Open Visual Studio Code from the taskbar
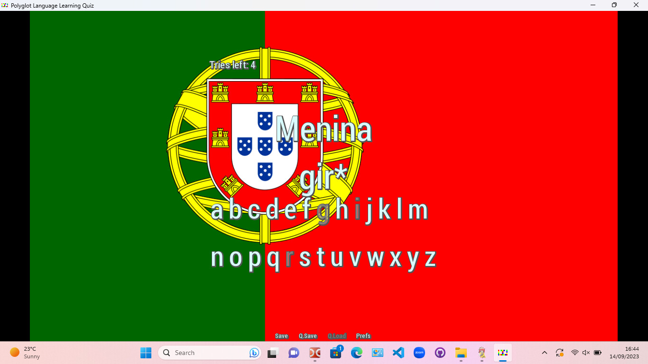Image resolution: width=648 pixels, height=364 pixels. pyautogui.click(x=398, y=353)
